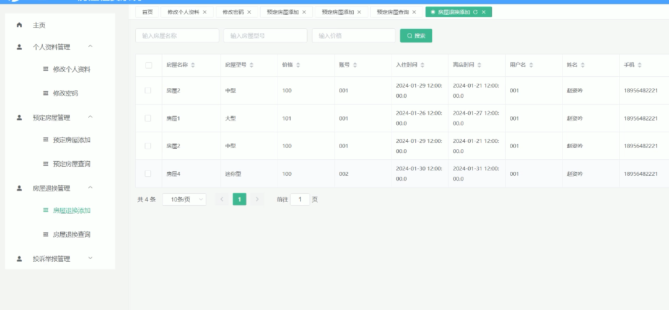Click the list icon beside 预定房屋查询 in sidebar

(46, 164)
